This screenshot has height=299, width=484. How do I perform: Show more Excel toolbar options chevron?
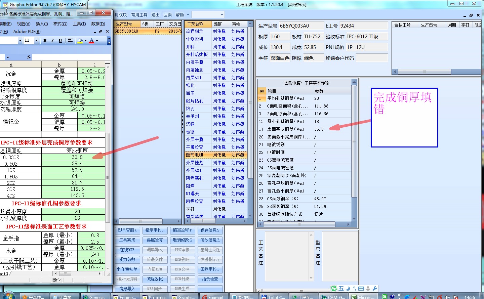click(x=109, y=41)
